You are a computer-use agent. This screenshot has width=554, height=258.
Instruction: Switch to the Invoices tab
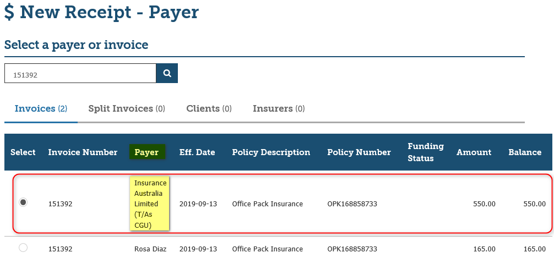41,109
